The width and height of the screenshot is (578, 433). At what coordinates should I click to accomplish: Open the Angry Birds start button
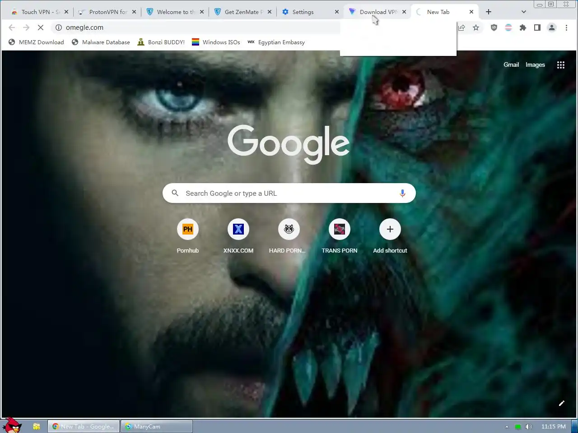(12, 425)
